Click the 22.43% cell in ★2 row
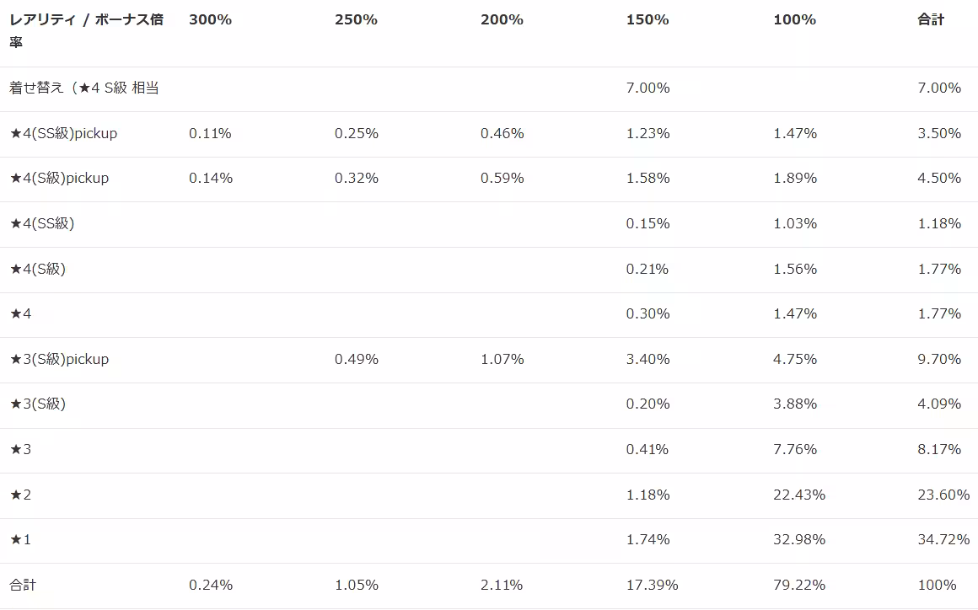This screenshot has height=610, width=978. 798,495
